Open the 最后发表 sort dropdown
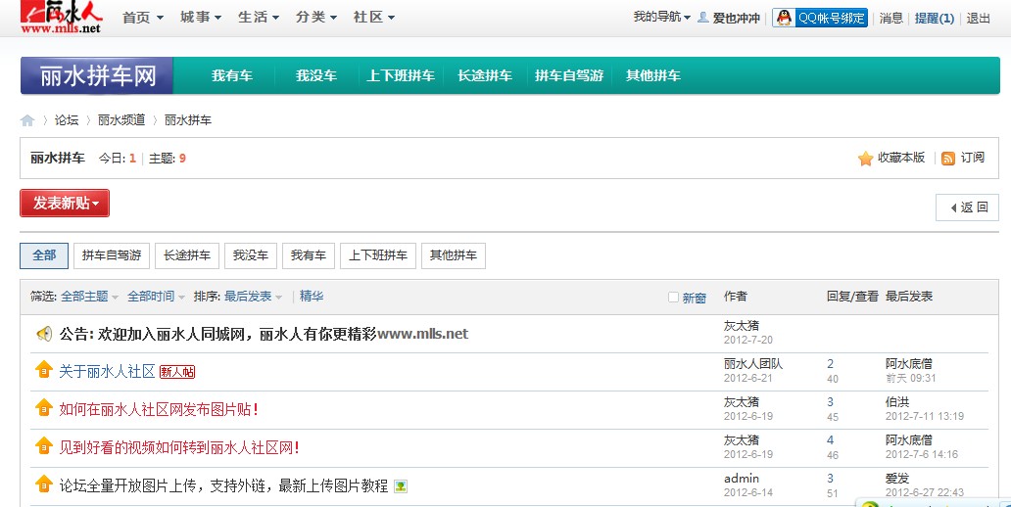Image resolution: width=1011 pixels, height=507 pixels. 253,297
